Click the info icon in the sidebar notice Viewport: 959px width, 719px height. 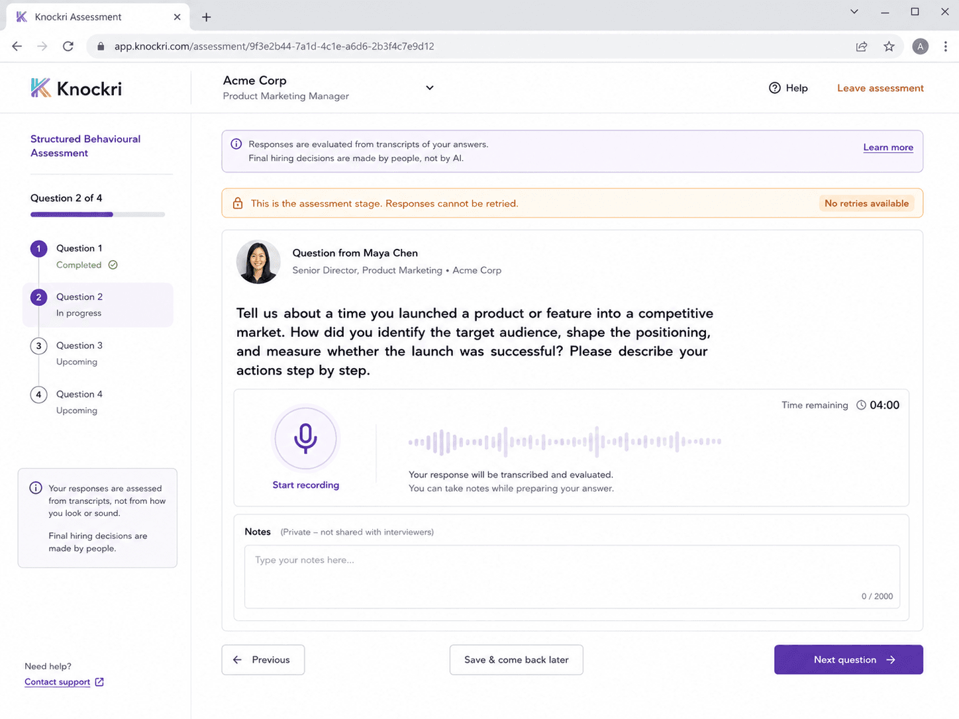(x=36, y=488)
